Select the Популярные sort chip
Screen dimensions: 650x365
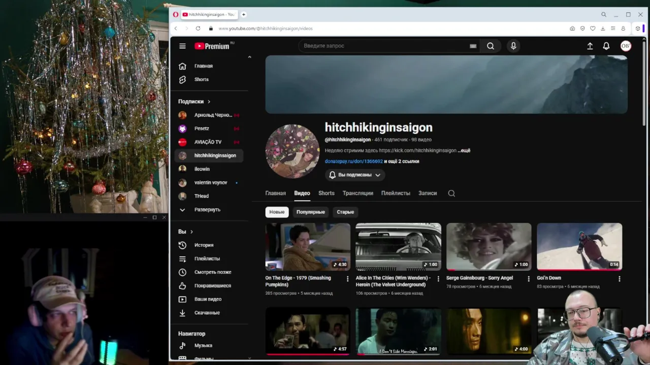tap(311, 212)
